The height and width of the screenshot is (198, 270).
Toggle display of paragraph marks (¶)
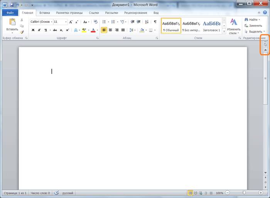(x=155, y=22)
